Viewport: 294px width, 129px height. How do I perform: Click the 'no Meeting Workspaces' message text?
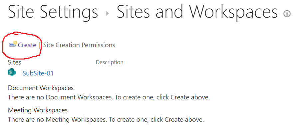tap(106, 119)
